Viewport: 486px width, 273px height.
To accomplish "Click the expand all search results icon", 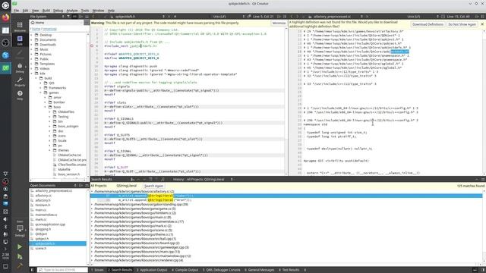I will pos(150,179).
